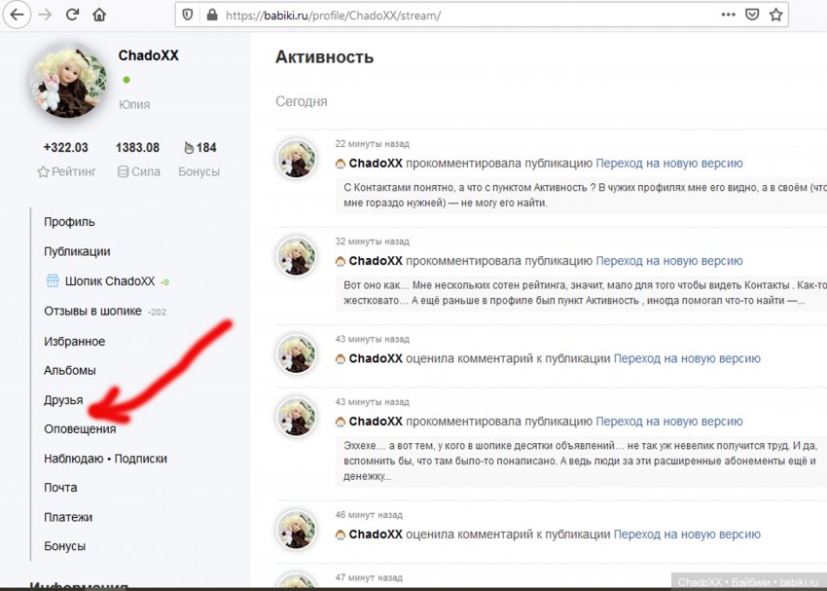
Task: Open Отзывы в шопике section
Action: pyautogui.click(x=92, y=312)
